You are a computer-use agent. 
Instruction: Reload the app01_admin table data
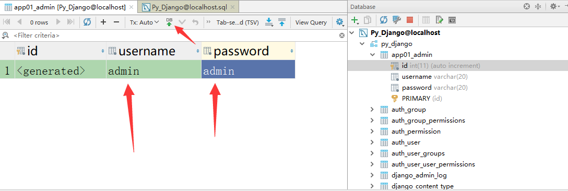87,22
